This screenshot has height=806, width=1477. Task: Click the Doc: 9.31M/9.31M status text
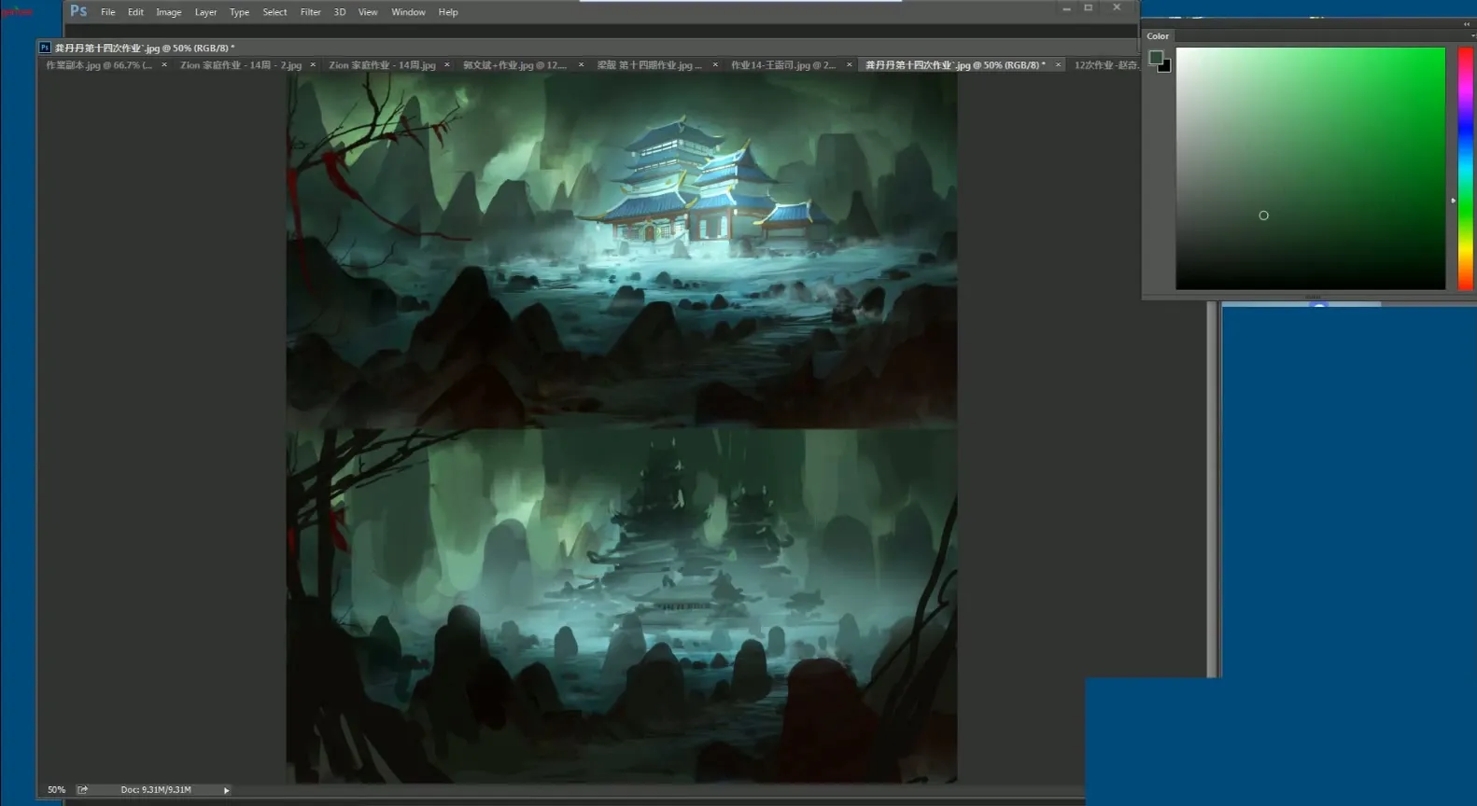point(156,790)
